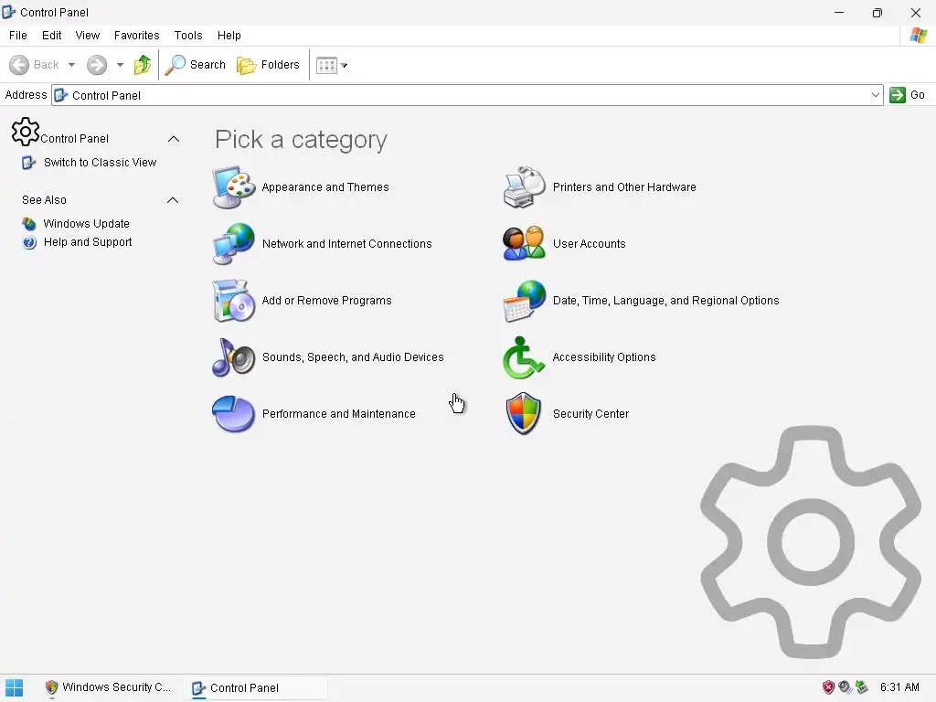
Task: Click the Help and Support link
Action: [x=88, y=242]
